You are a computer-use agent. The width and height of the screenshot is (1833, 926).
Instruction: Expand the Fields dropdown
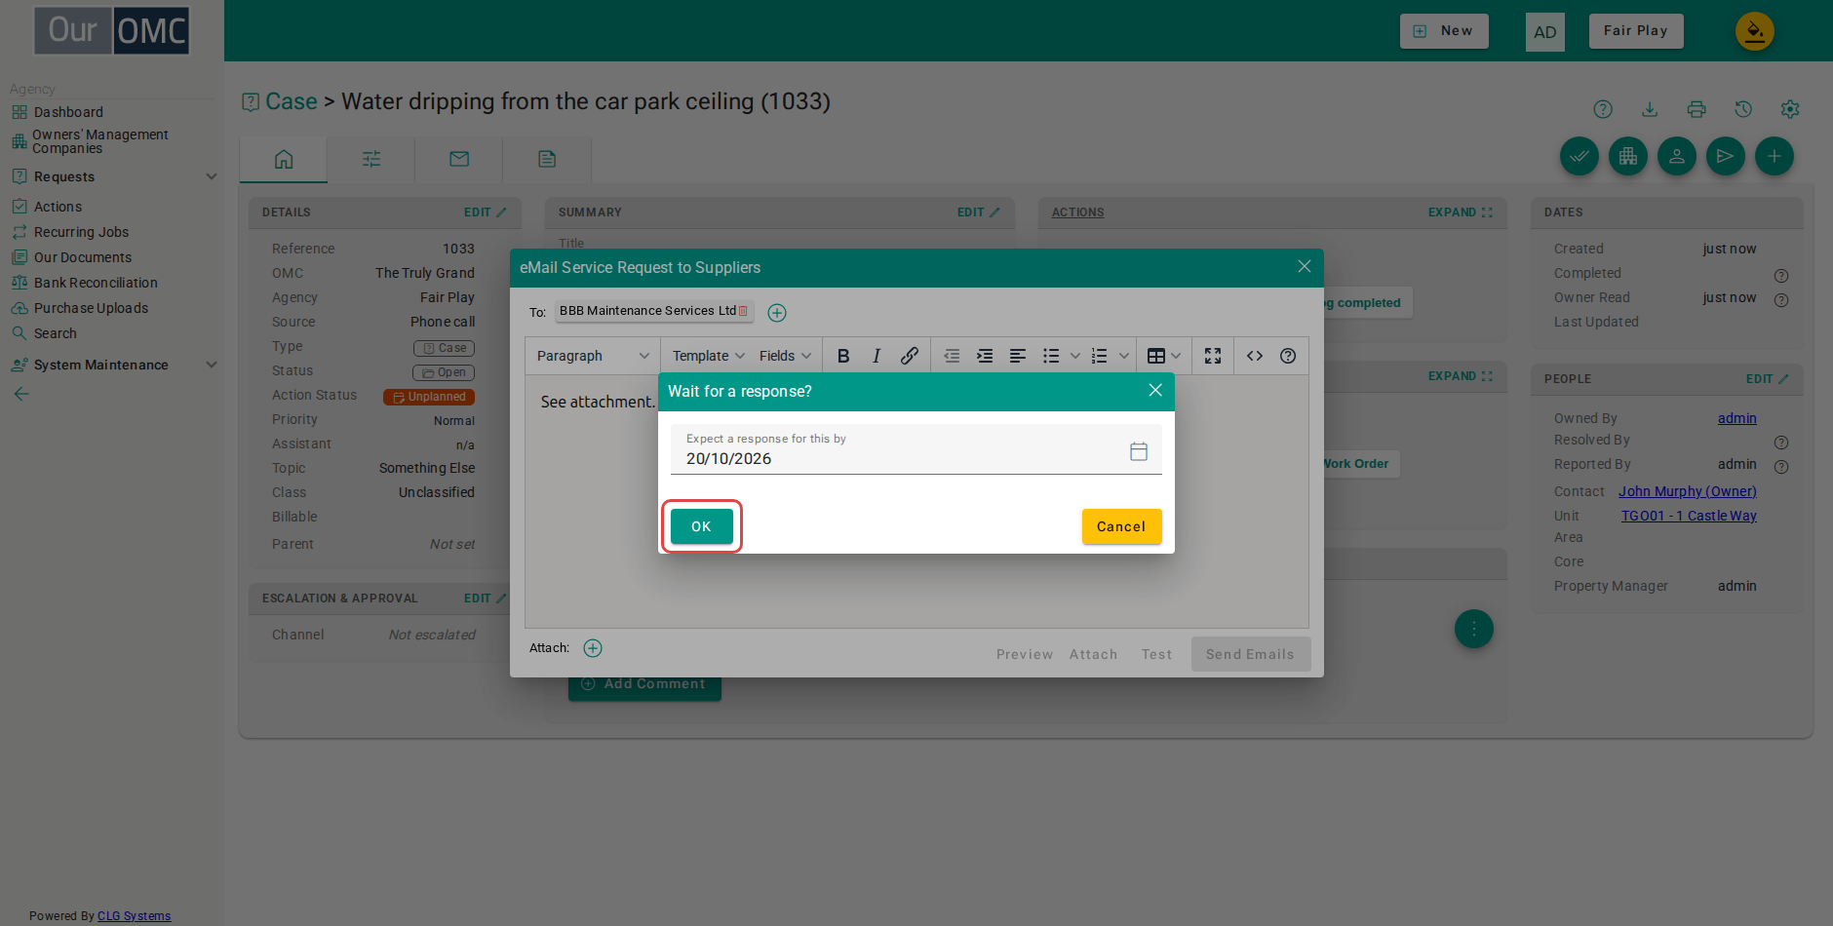point(785,356)
